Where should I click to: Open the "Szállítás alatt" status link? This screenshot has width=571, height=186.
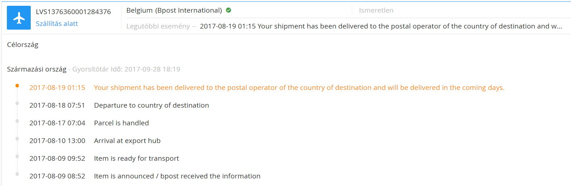point(57,23)
